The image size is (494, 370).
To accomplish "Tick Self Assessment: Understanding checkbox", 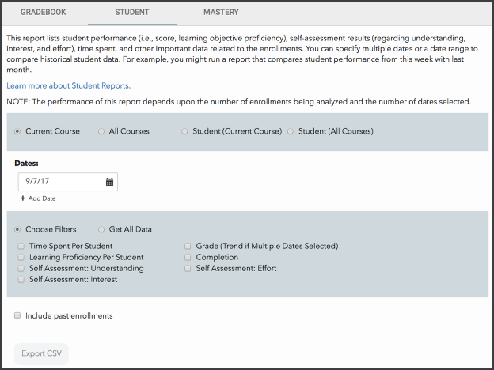I will 21,268.
